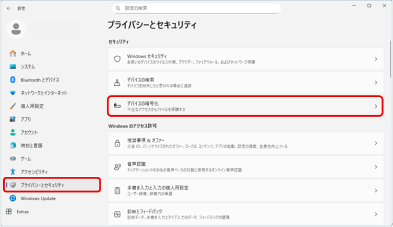The width and height of the screenshot is (393, 227).
Task: Expand the デバイスの暗号化 chevron arrow
Action: coord(375,107)
